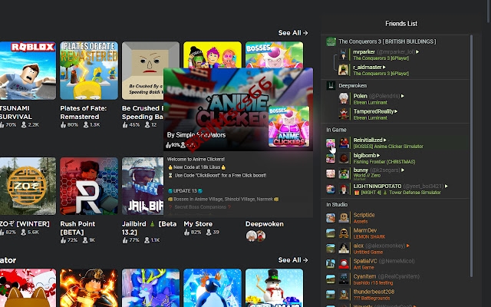Click the Friends List header title

coord(401,24)
